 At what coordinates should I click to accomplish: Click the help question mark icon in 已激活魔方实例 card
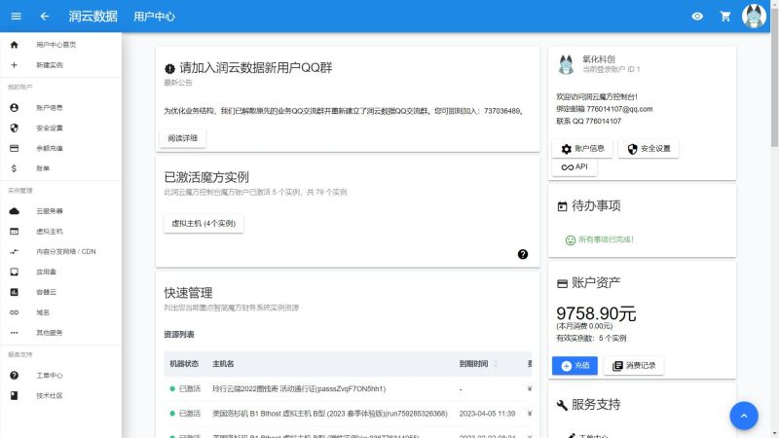pos(523,254)
